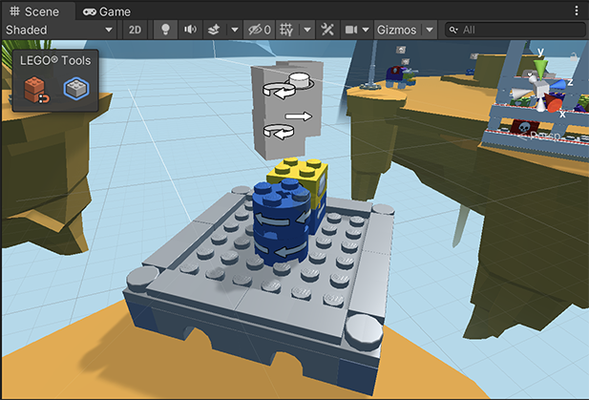The width and height of the screenshot is (589, 400).
Task: Toggle 2D view mode
Action: [136, 30]
